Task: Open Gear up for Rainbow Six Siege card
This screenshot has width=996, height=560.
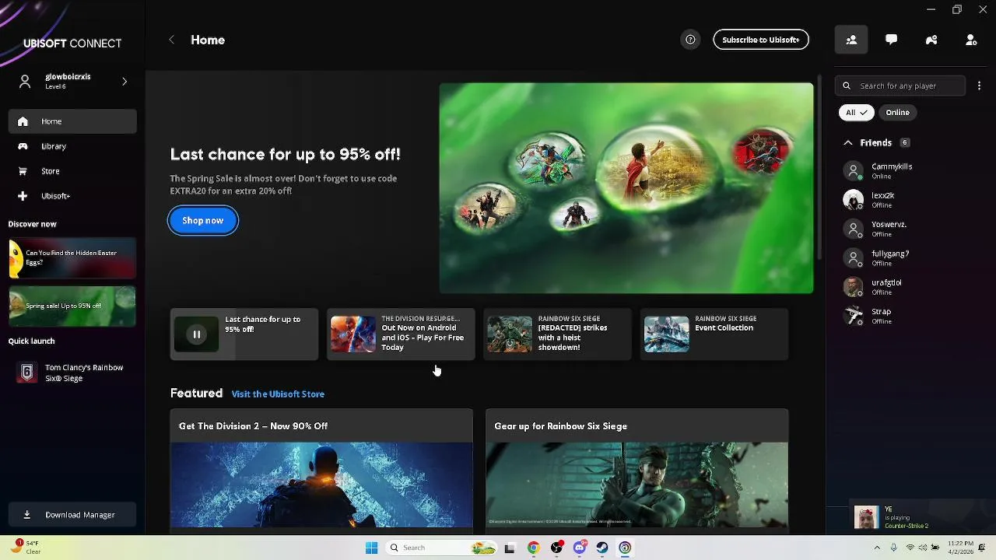Action: pyautogui.click(x=637, y=470)
